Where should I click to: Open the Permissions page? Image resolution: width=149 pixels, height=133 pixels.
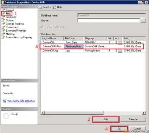click(x=12, y=27)
